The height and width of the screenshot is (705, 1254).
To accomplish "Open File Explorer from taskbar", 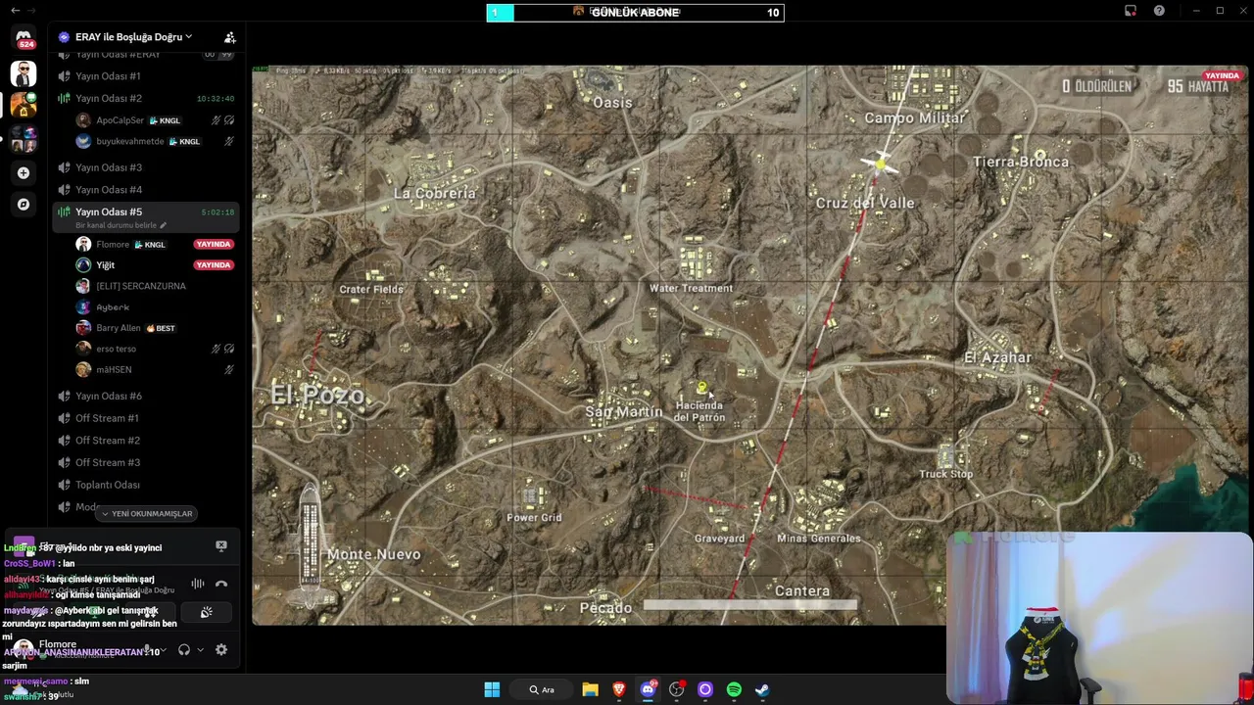I will point(590,689).
